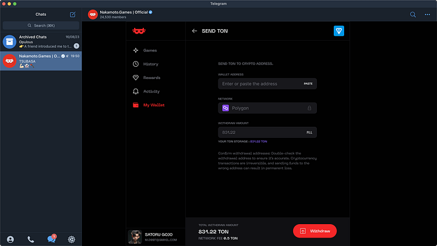Select My Wallet in the side menu
This screenshot has height=246, width=437.
pyautogui.click(x=154, y=105)
